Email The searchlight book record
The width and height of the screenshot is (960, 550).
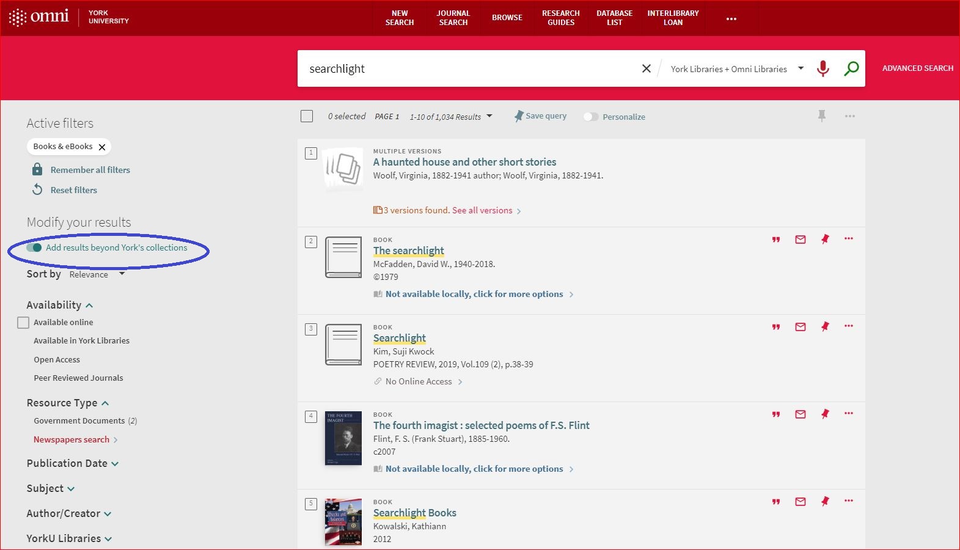point(801,240)
